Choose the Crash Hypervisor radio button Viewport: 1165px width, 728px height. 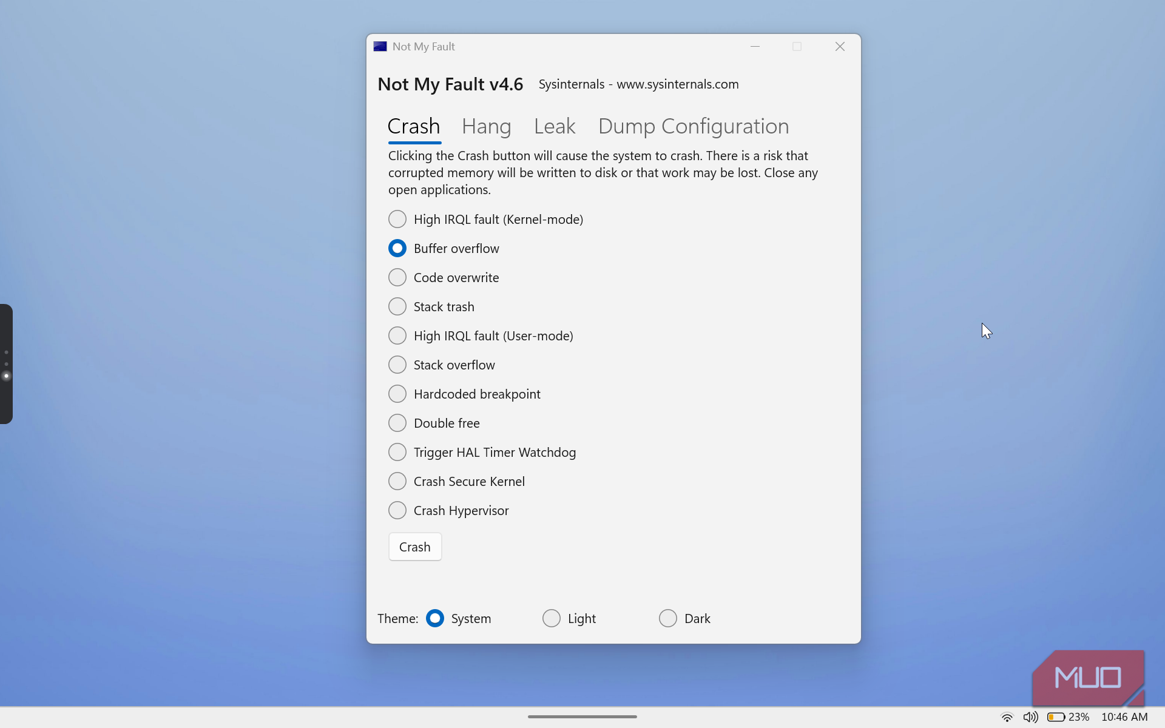(397, 510)
